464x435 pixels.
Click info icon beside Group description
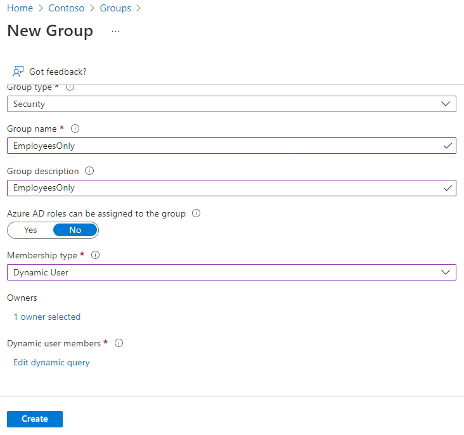89,171
